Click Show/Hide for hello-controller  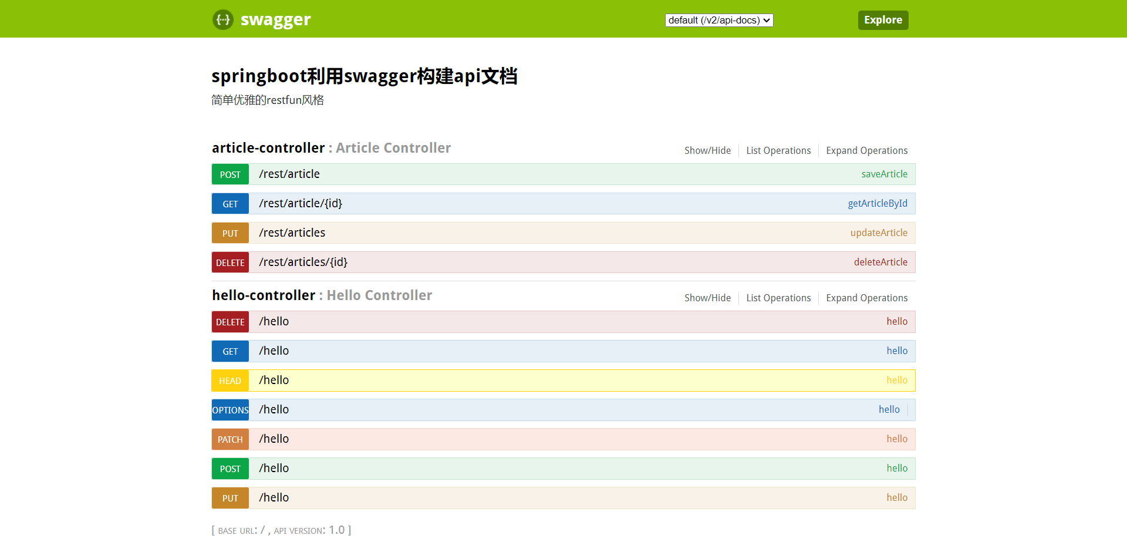click(x=707, y=298)
